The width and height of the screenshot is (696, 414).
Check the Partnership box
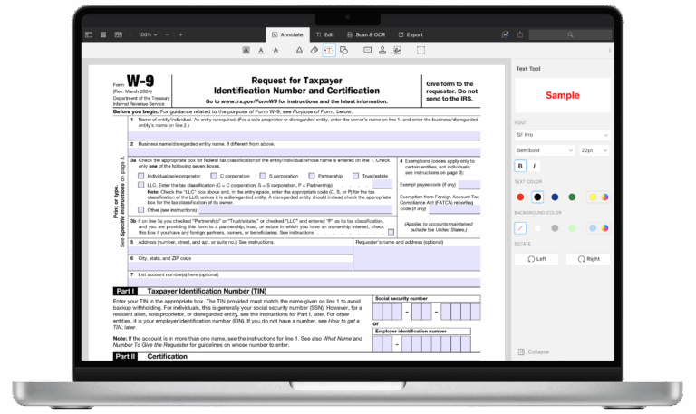[312, 176]
